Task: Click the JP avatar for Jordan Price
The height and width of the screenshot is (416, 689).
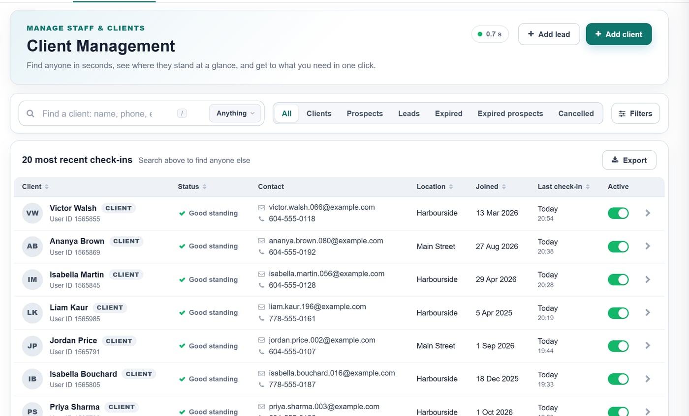Action: (x=32, y=346)
